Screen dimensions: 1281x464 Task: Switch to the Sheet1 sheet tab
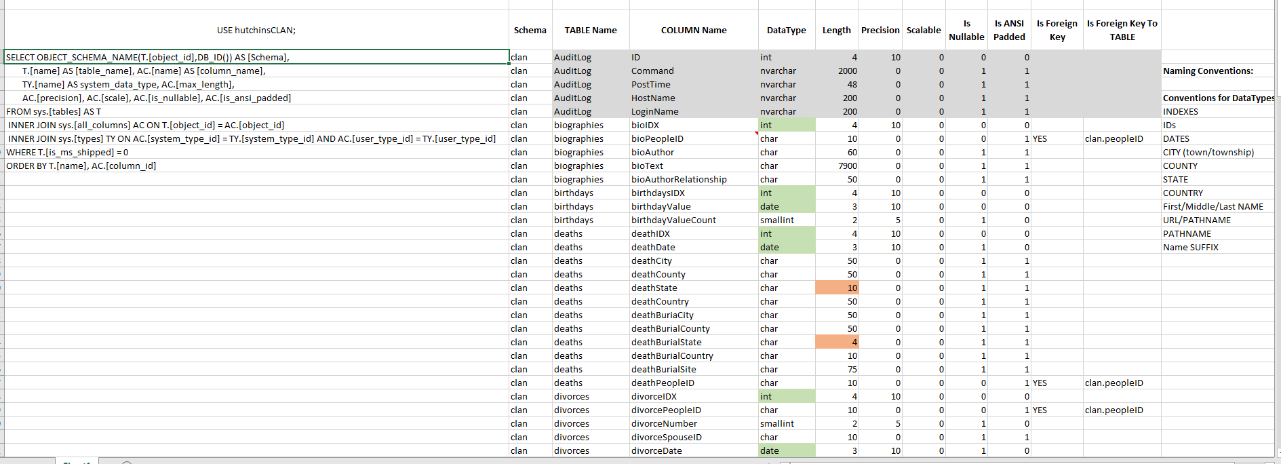[x=77, y=462]
